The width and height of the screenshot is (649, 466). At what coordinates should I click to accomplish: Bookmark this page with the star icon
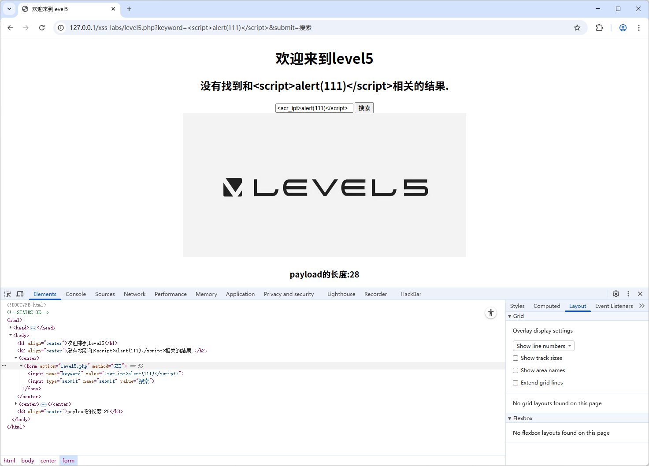pyautogui.click(x=577, y=28)
